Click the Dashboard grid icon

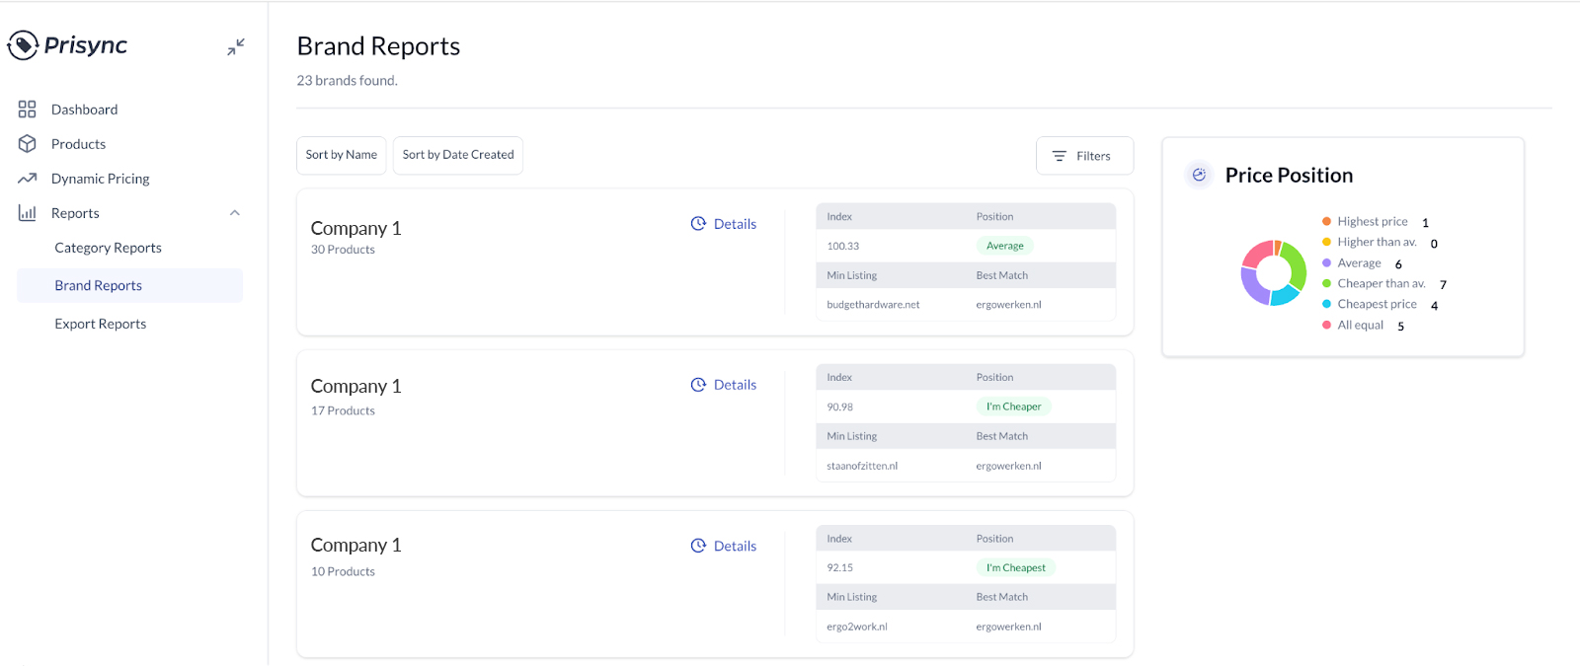pos(28,110)
